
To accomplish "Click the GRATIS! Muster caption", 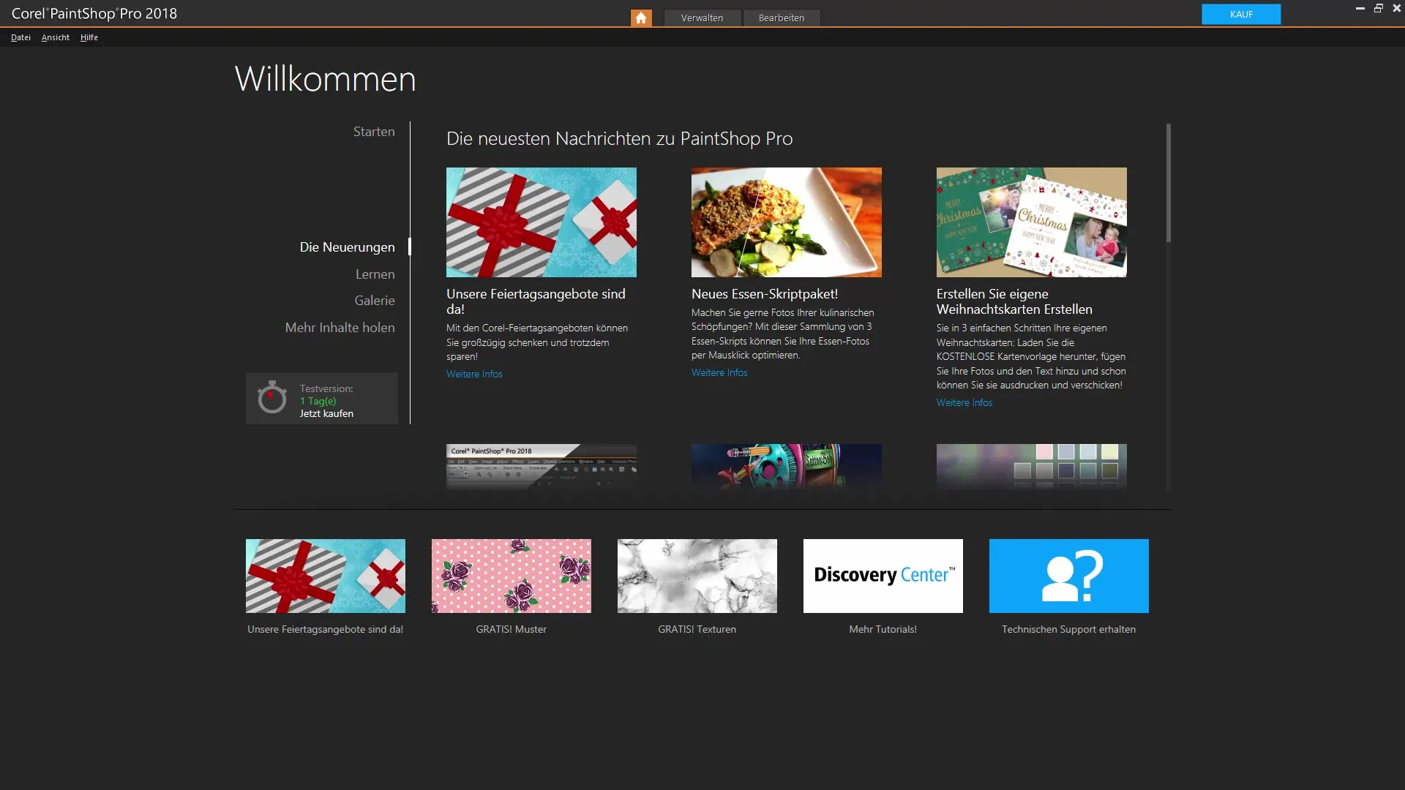I will (x=512, y=629).
